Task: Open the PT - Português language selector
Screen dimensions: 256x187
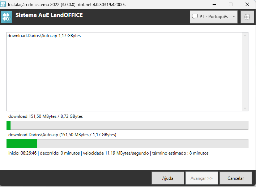Action: [x=213, y=17]
